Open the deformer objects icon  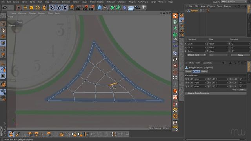click(x=125, y=7)
